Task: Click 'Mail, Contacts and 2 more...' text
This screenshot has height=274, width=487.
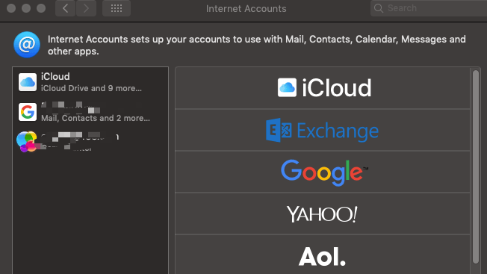Action: tap(96, 118)
